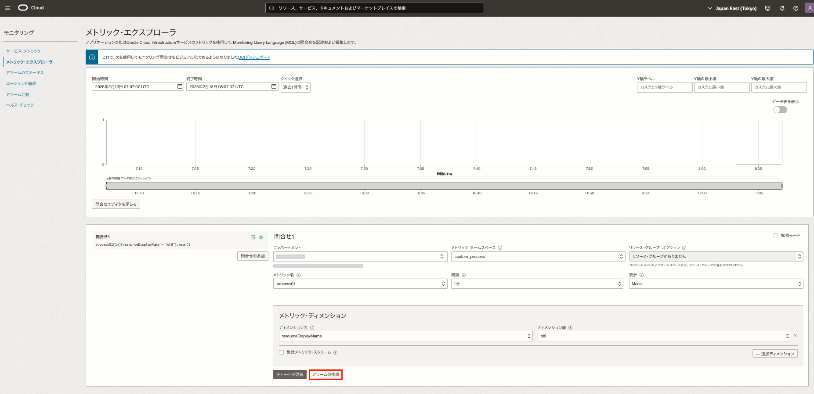Toggle the show data table switch
Image resolution: width=814 pixels, height=394 pixels.
(780, 110)
